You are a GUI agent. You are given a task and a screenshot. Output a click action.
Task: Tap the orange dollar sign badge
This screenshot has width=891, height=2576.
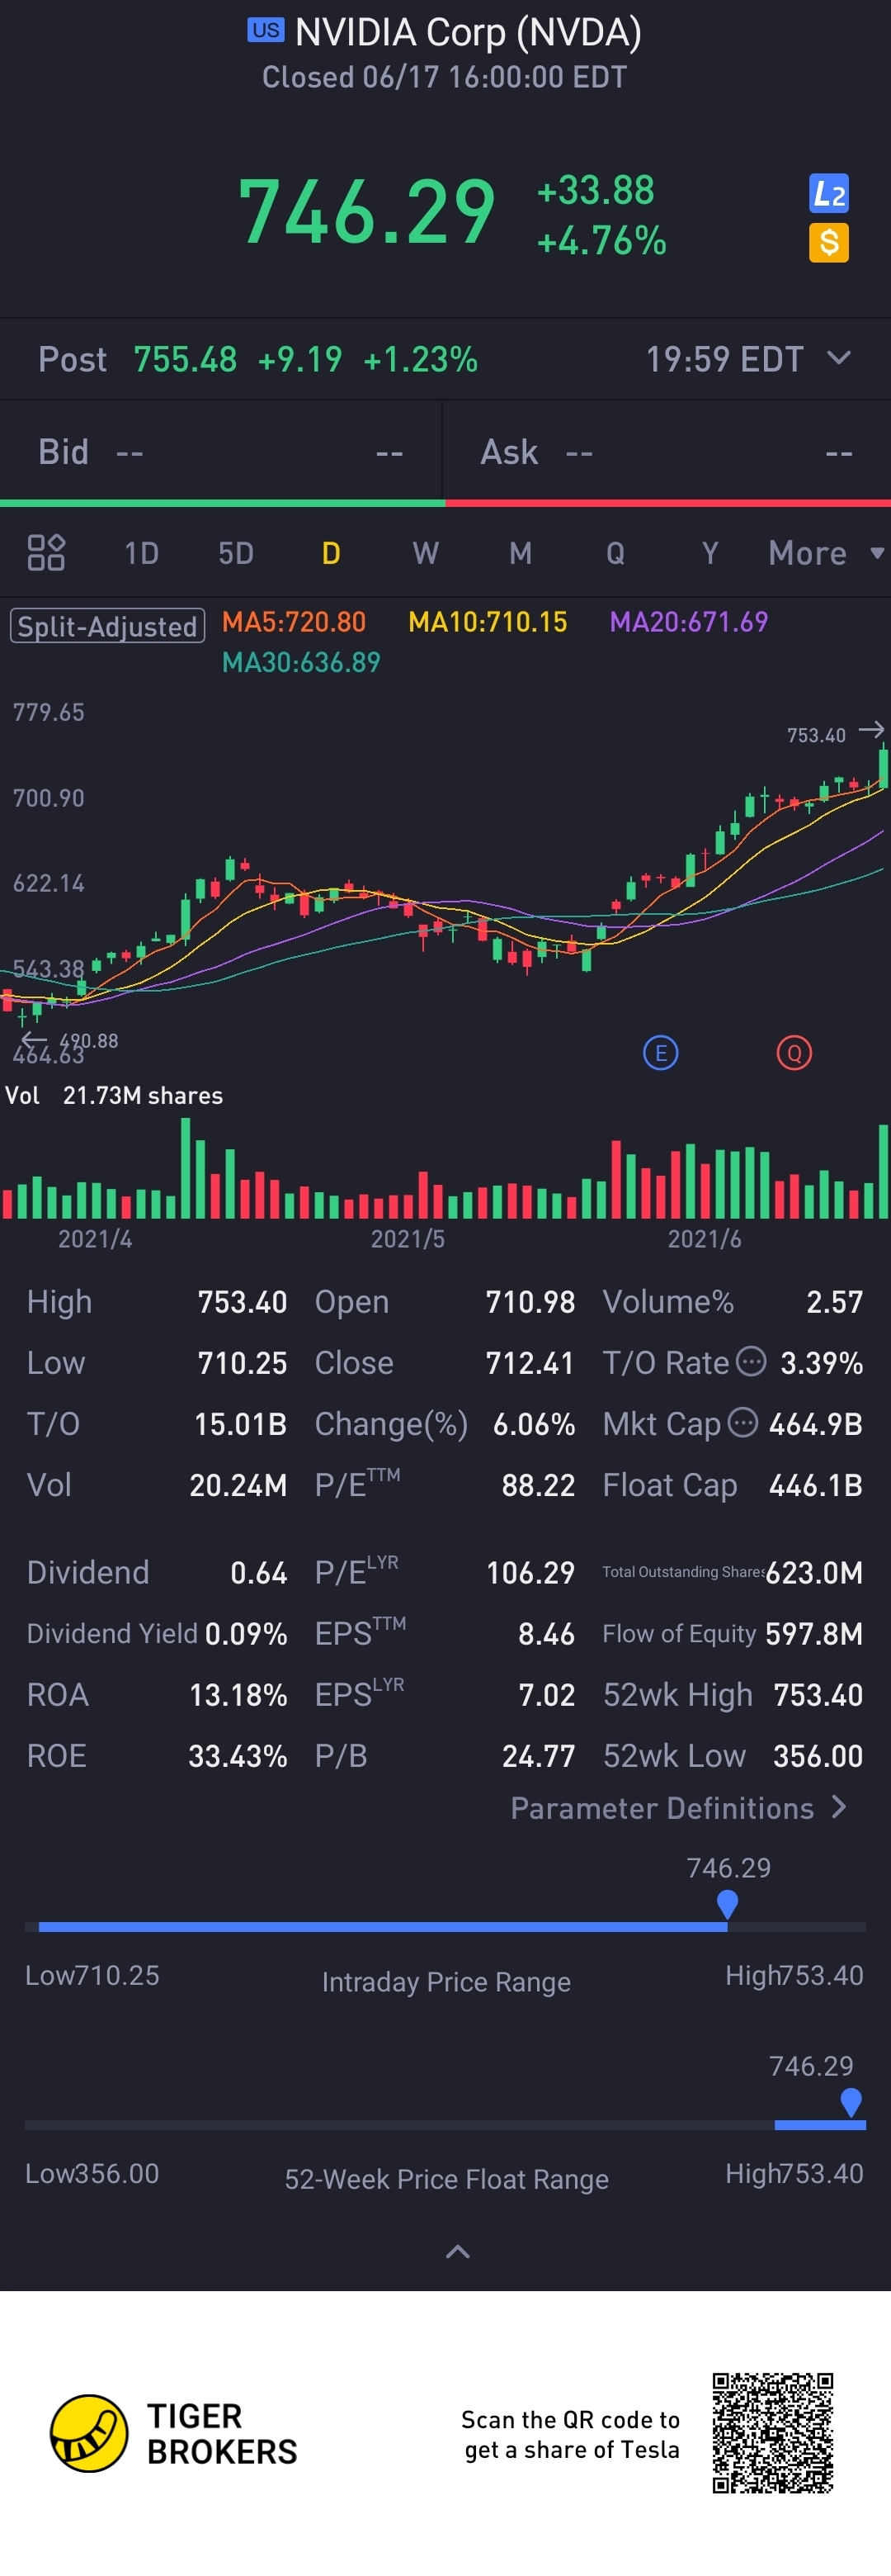coord(828,242)
